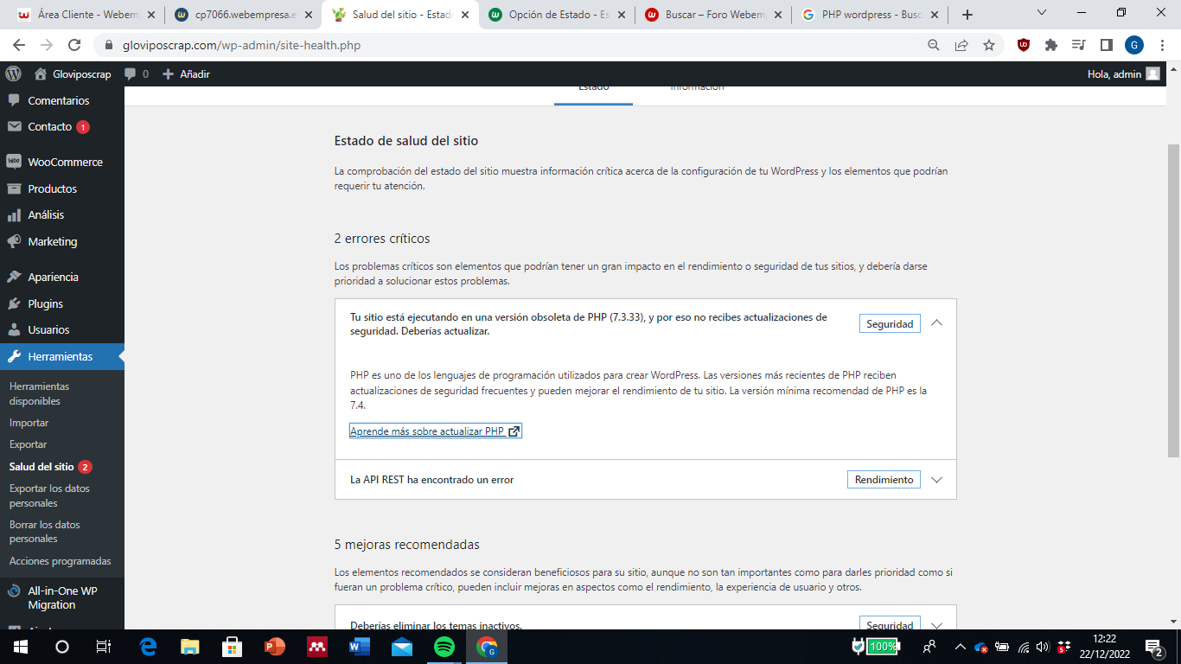The width and height of the screenshot is (1181, 664).
Task: Toggle browser side panel
Action: 1107,45
